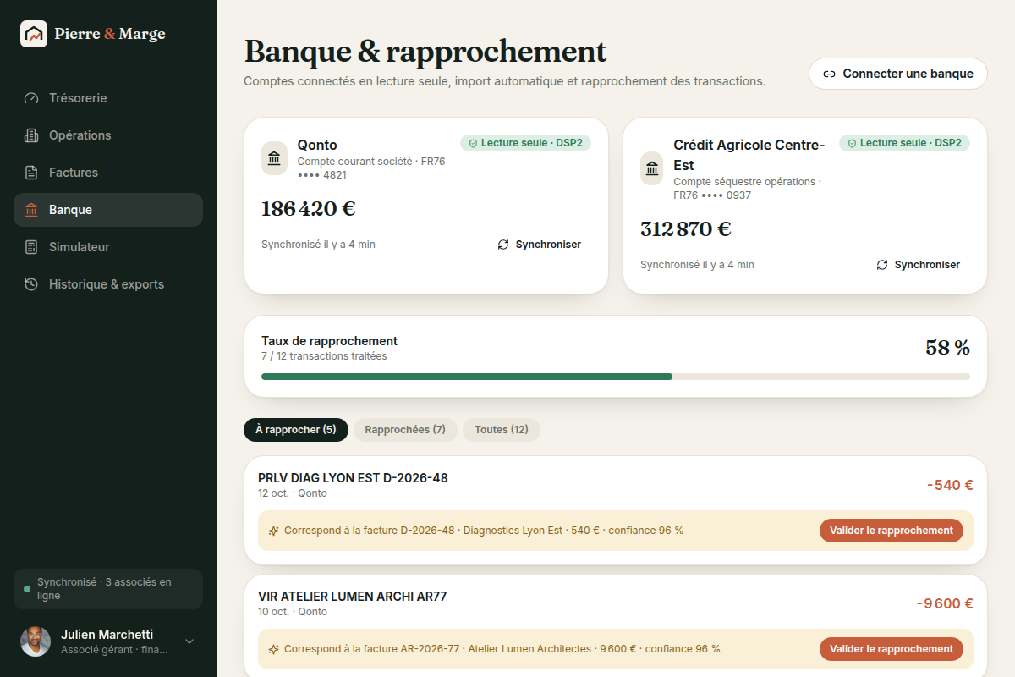1015x677 pixels.
Task: Go to Simulateur menu item
Action: click(x=108, y=247)
